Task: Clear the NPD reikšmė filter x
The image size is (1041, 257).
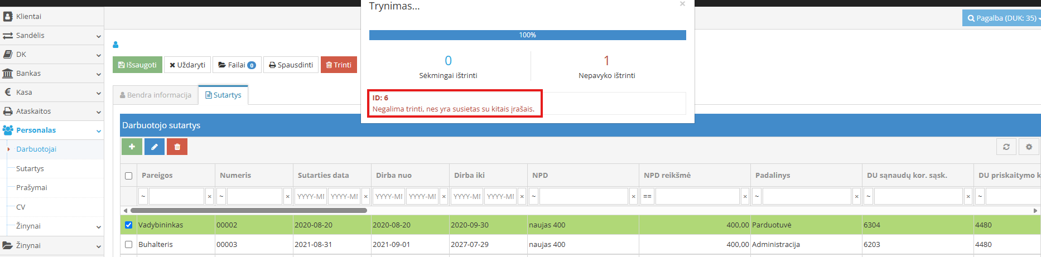Action: click(x=745, y=196)
